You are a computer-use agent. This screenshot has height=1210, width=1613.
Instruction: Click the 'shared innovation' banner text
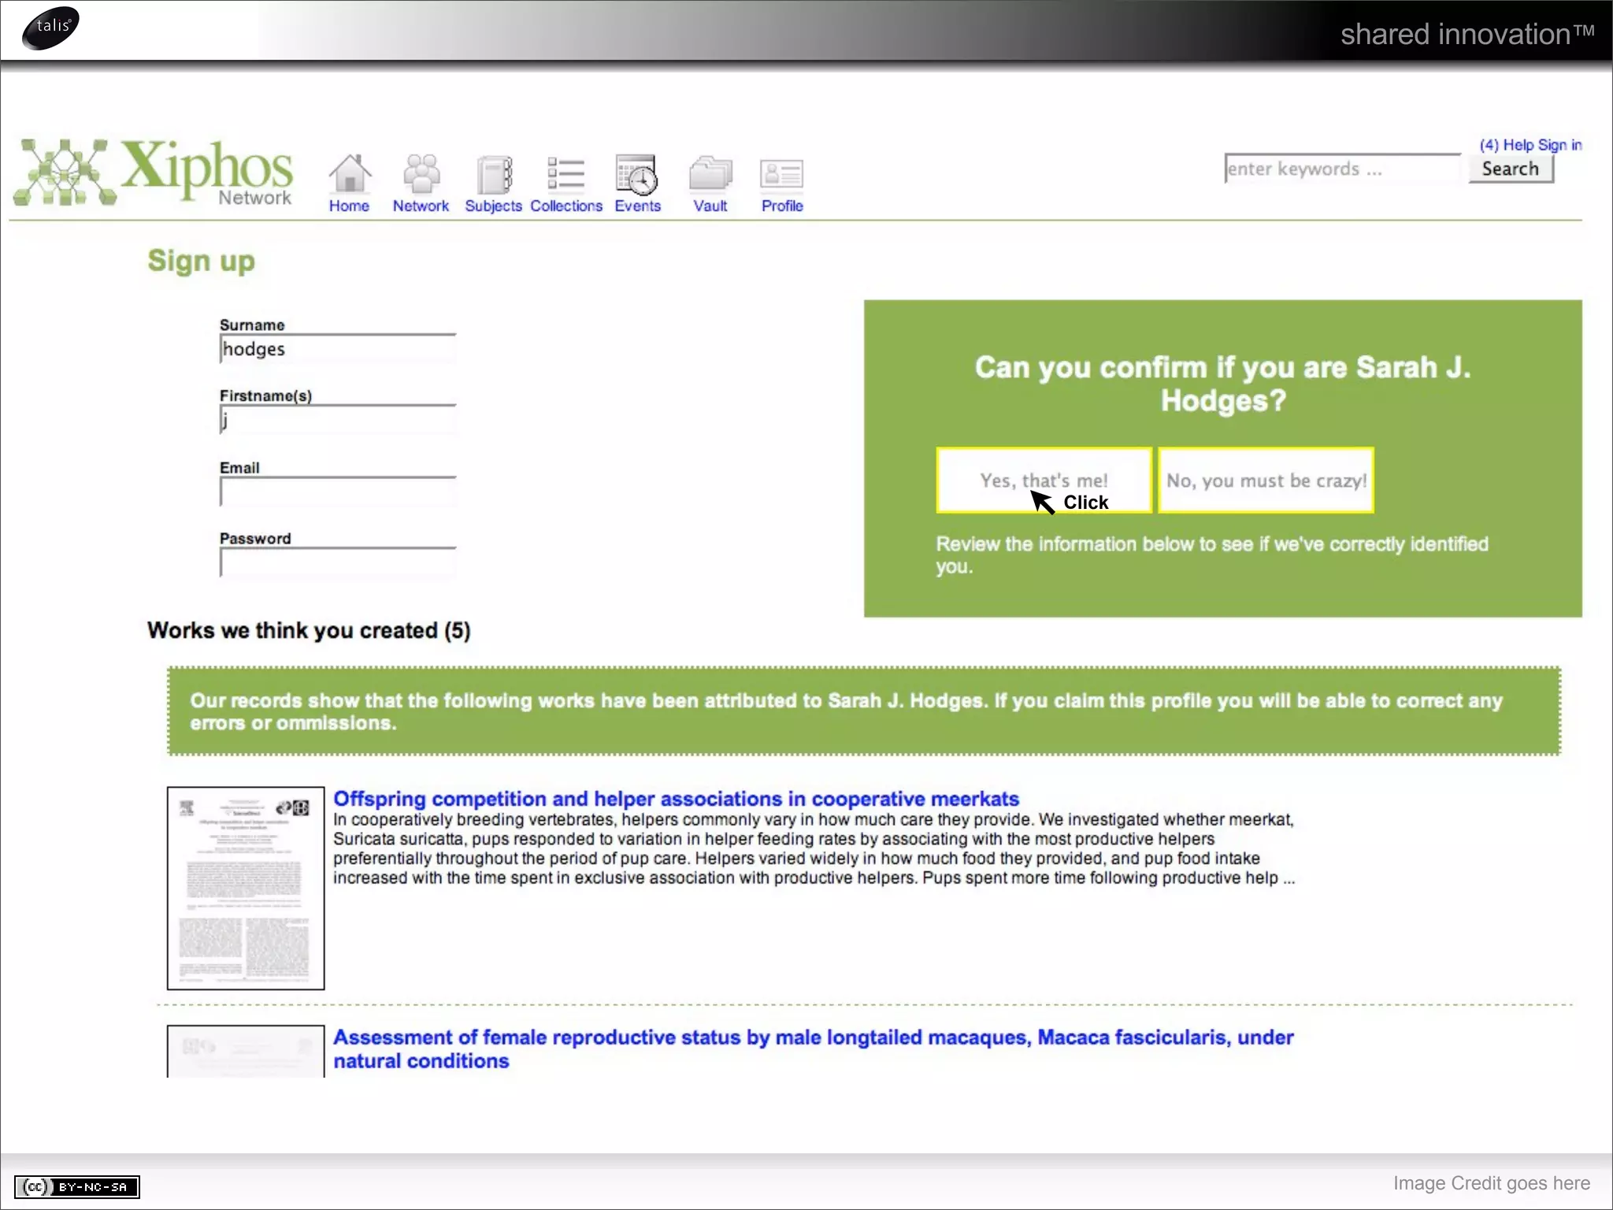coord(1467,34)
